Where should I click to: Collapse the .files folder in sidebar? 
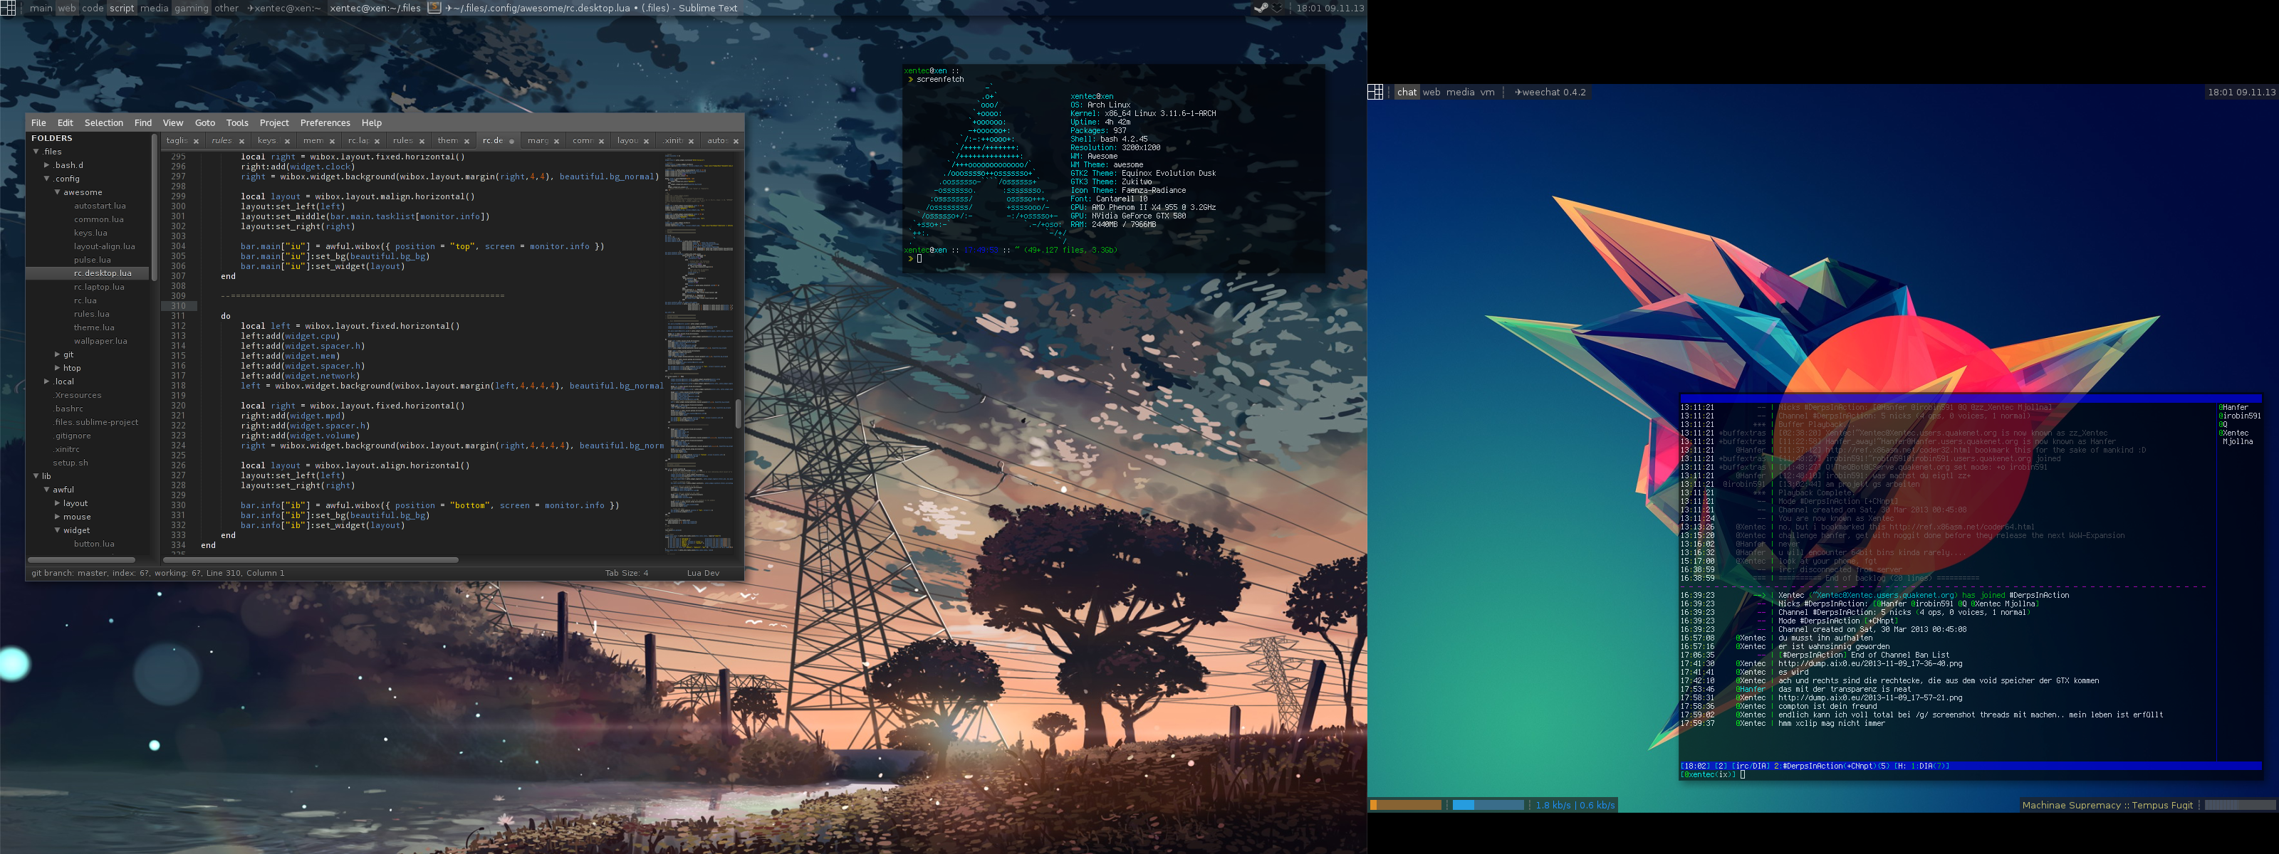click(x=36, y=152)
